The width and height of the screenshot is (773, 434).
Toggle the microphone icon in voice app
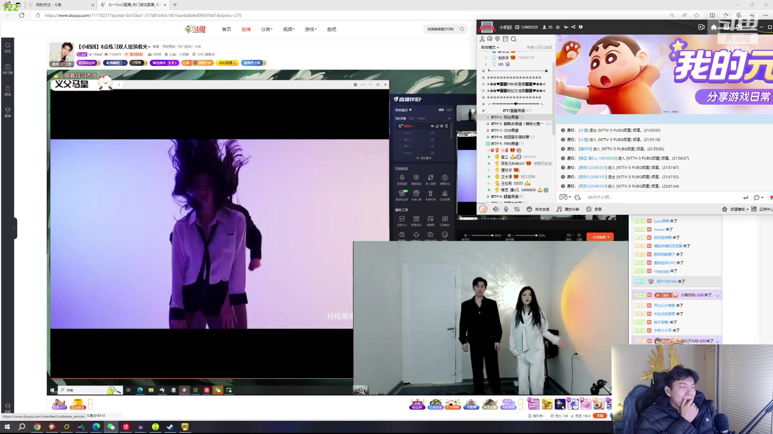[x=506, y=209]
